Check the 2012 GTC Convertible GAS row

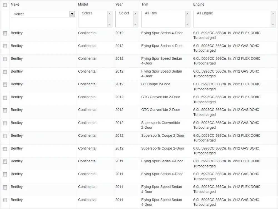pos(5,110)
